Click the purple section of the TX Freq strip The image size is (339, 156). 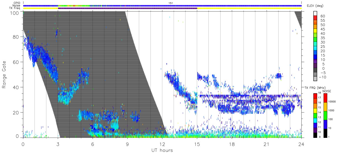(x=128, y=8)
